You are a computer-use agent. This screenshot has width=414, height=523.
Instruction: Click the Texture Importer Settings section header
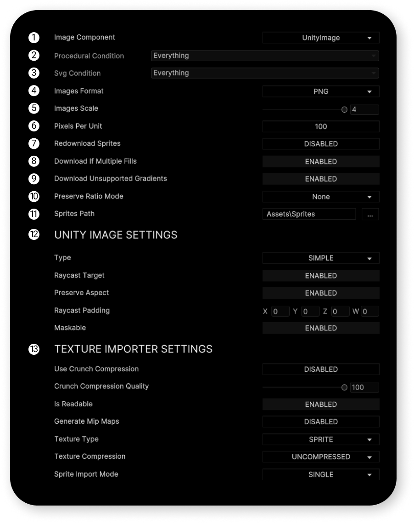[x=133, y=349]
